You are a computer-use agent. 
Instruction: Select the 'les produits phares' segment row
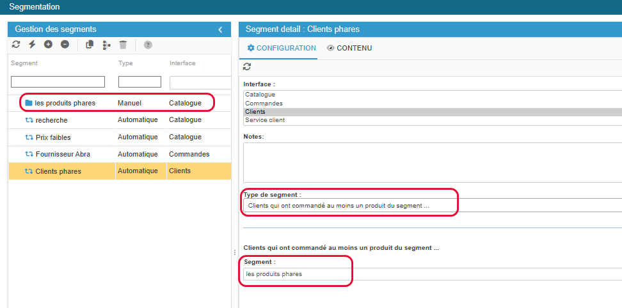[x=120, y=103]
